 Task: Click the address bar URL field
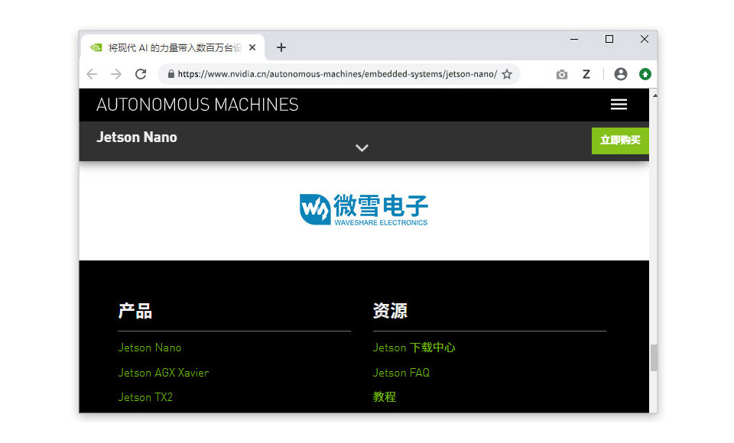pyautogui.click(x=336, y=74)
